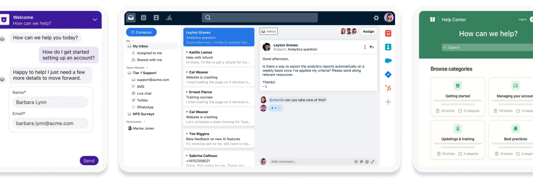Open Cal Weaver conversation about three devices
The height and width of the screenshot is (185, 533).
tap(219, 76)
